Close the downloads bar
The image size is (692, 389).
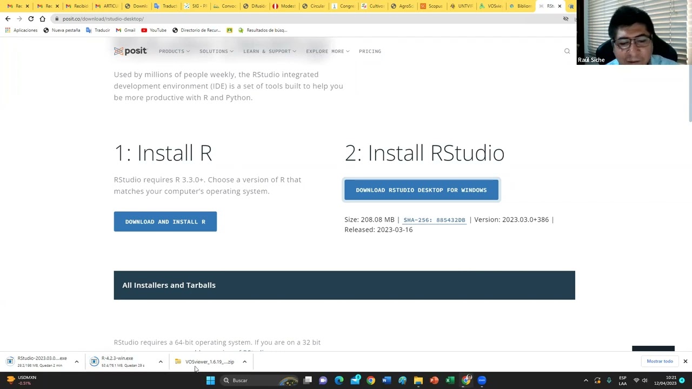point(685,361)
